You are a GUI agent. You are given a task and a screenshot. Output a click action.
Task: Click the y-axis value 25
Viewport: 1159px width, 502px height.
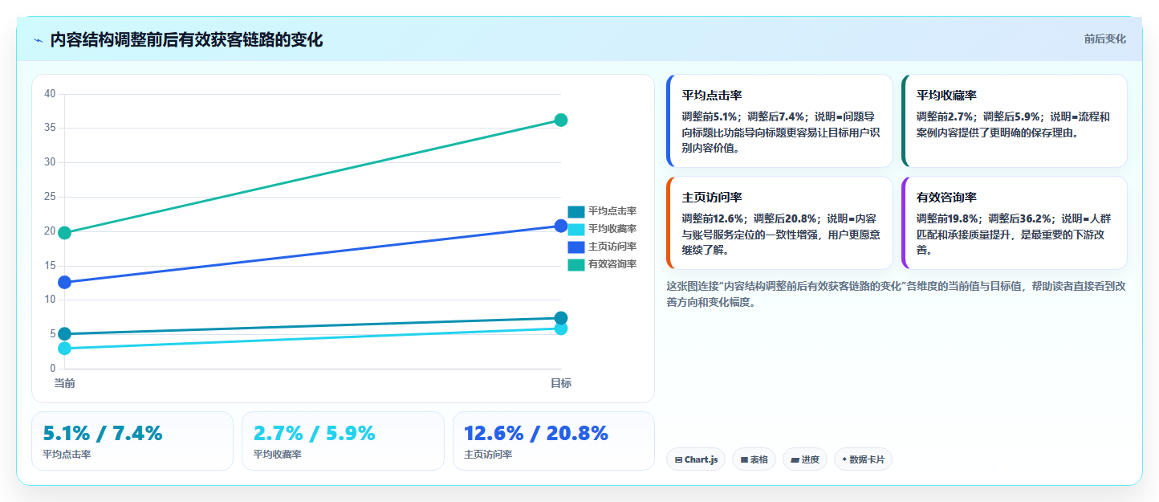point(50,197)
